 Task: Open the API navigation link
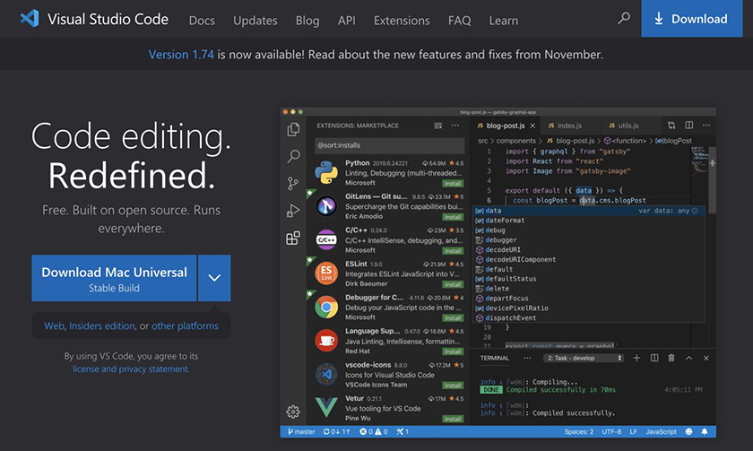click(x=346, y=21)
